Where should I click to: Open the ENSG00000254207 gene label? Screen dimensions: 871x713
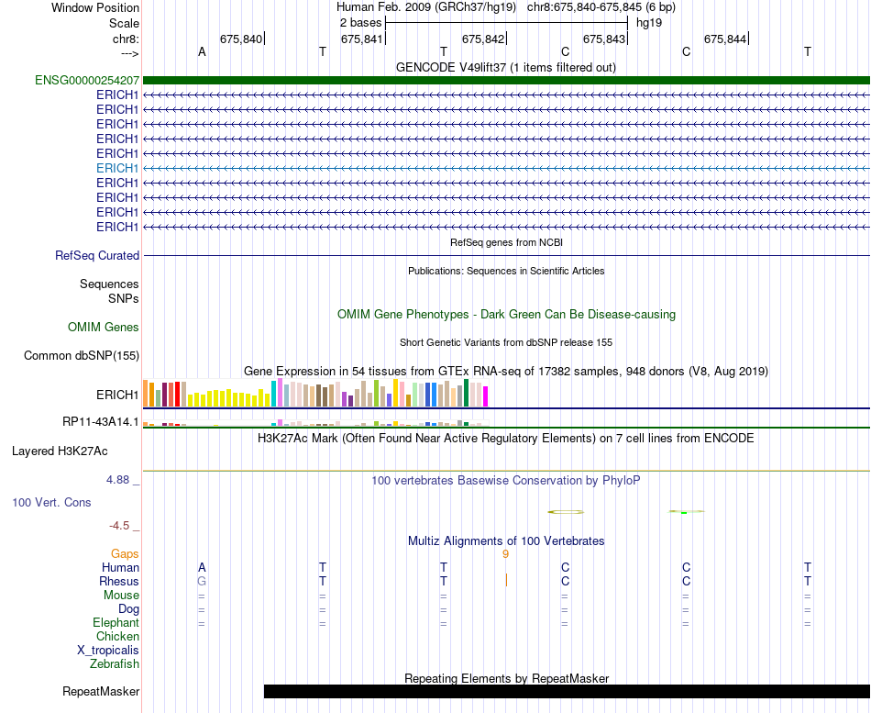pyautogui.click(x=87, y=80)
